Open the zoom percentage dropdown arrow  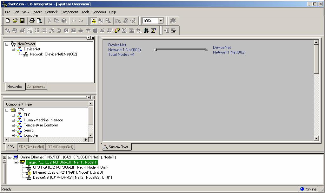pyautogui.click(x=161, y=21)
